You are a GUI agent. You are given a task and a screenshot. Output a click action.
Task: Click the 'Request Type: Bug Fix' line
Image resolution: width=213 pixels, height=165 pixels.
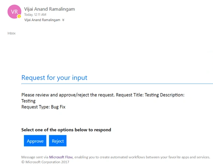pyautogui.click(x=43, y=107)
